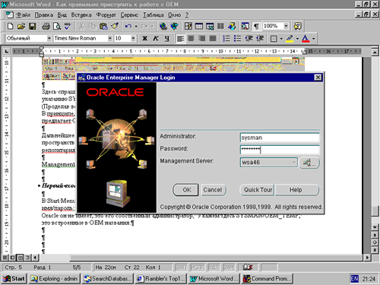Open the Файл menu
This screenshot has width=380, height=285.
click(x=23, y=15)
